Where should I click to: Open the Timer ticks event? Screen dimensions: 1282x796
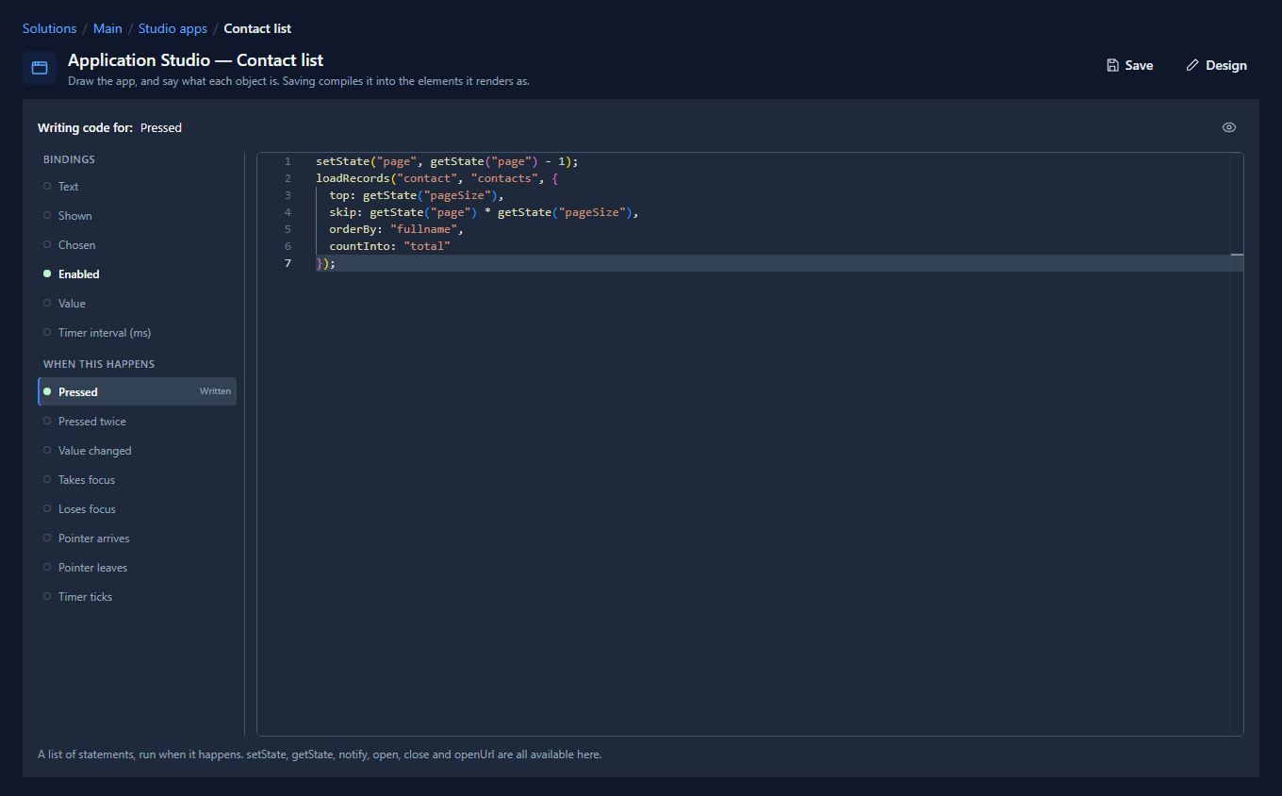click(x=137, y=597)
